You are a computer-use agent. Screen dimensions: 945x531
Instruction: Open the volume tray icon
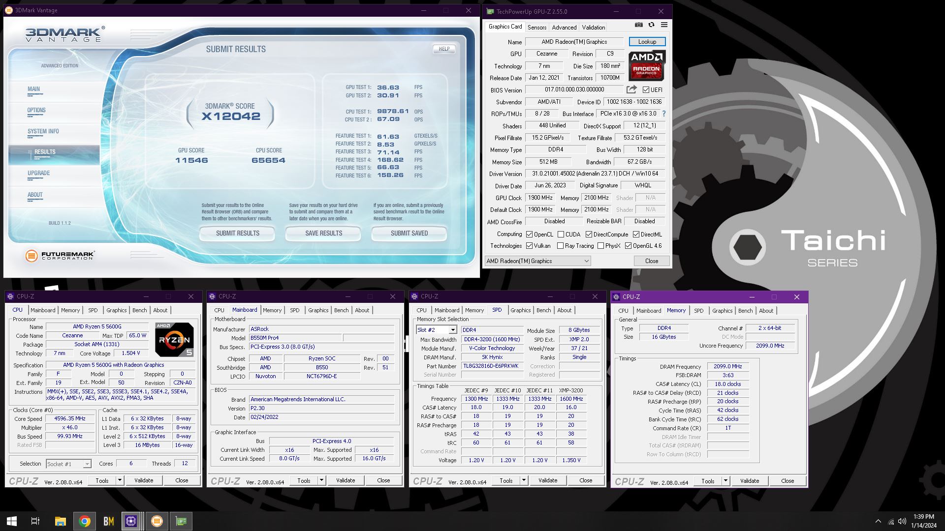click(902, 521)
